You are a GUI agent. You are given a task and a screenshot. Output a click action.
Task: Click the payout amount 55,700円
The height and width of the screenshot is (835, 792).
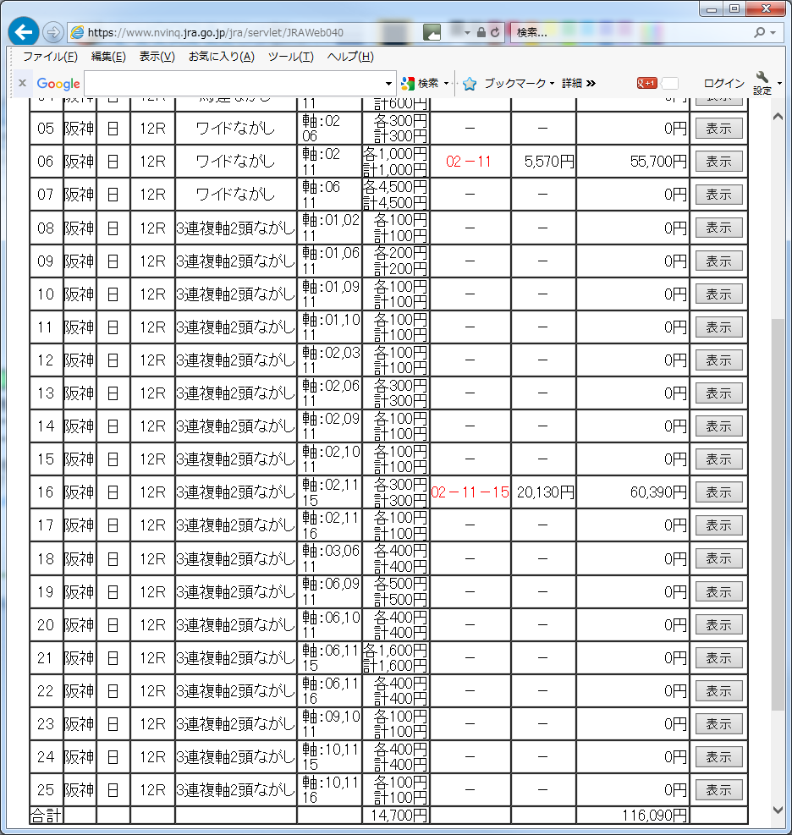(658, 162)
